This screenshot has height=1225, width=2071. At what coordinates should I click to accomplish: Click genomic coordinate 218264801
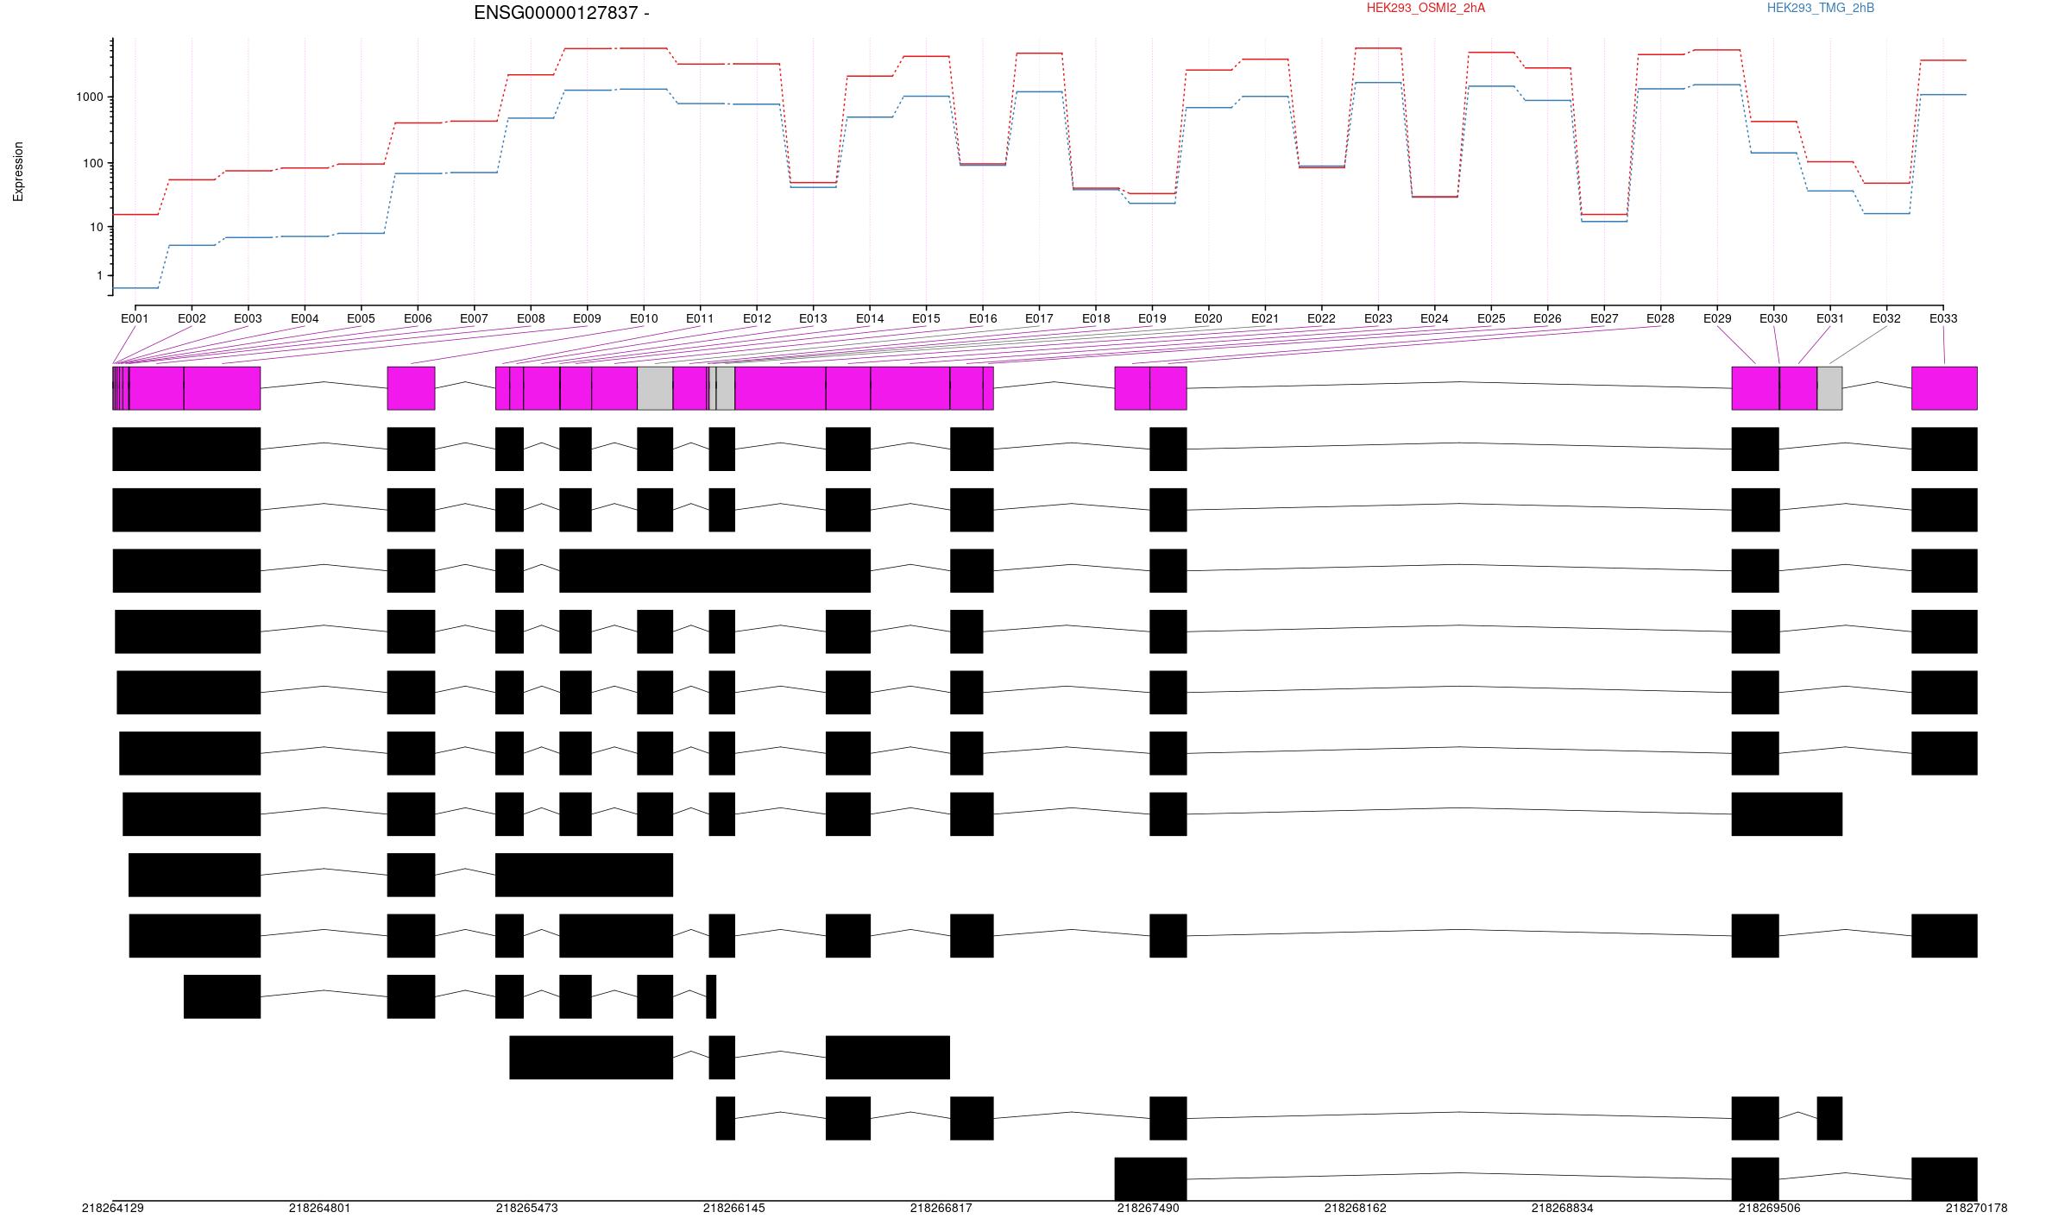click(x=320, y=1208)
